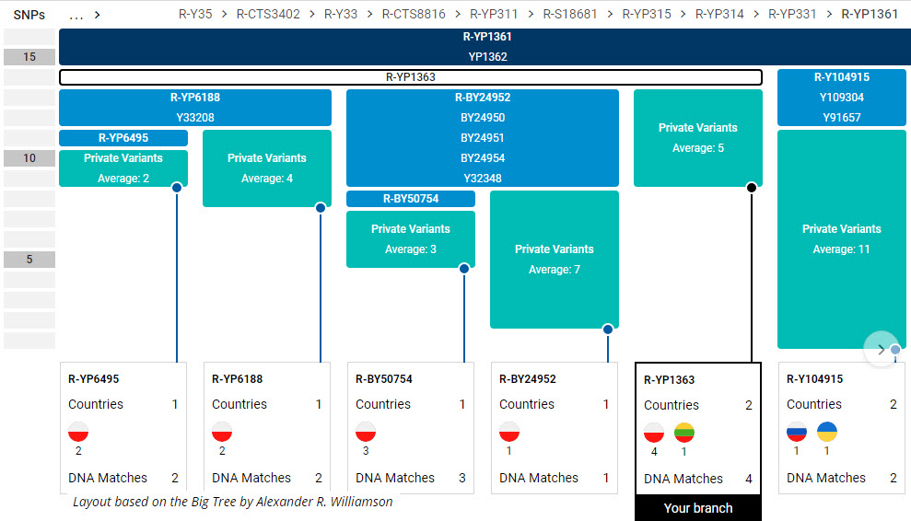Open the R-YP314 breadcrumb item
Screen dimensions: 911x521
[x=719, y=15]
